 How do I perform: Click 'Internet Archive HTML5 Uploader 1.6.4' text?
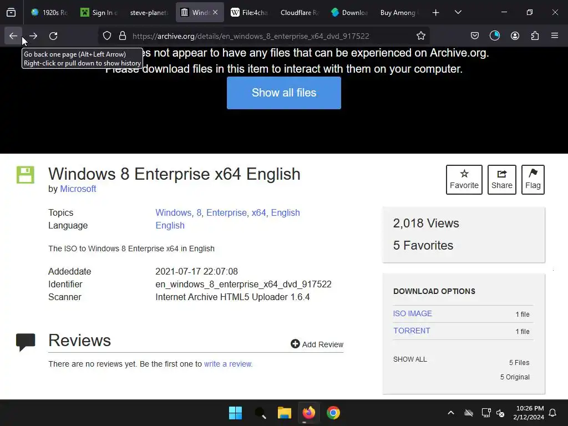(x=232, y=297)
